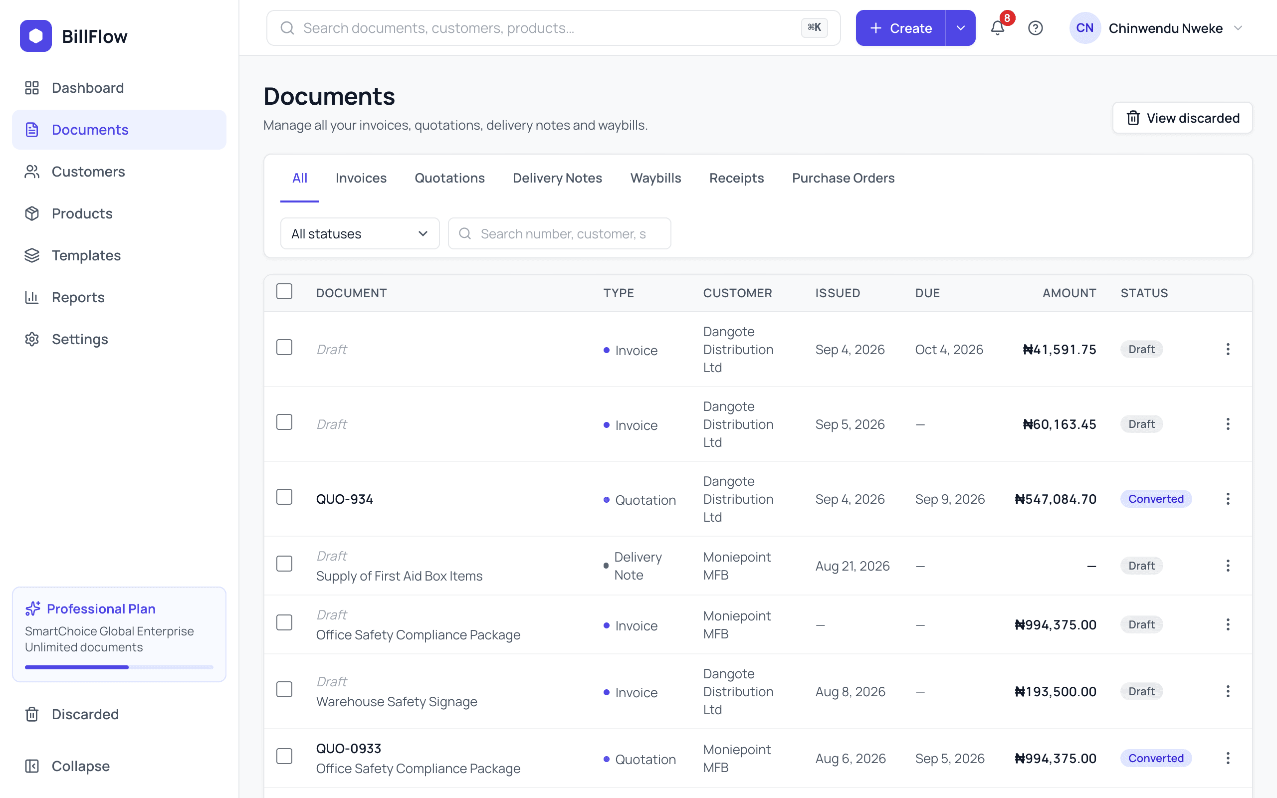Click the Search number, customer filter field
Image resolution: width=1277 pixels, height=798 pixels.
[559, 233]
